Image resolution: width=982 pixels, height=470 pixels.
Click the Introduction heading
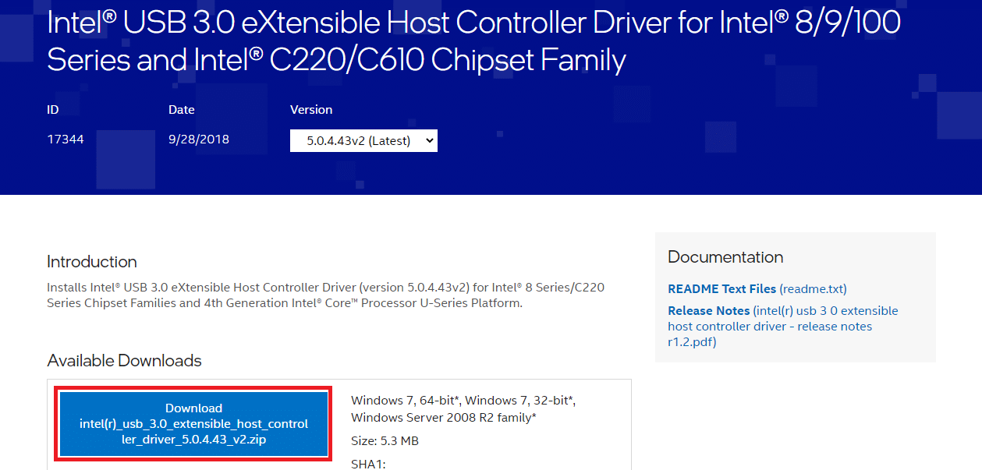click(x=92, y=262)
